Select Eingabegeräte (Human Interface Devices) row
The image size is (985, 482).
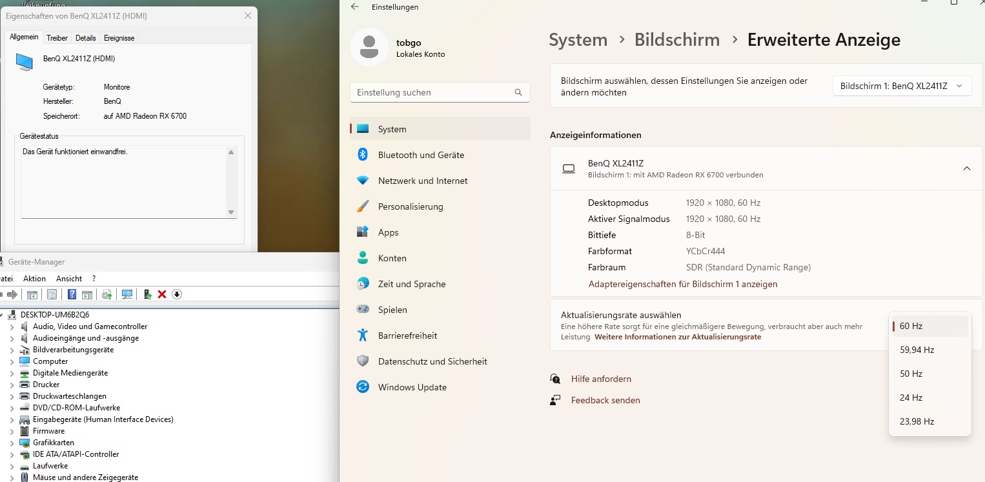pyautogui.click(x=103, y=419)
